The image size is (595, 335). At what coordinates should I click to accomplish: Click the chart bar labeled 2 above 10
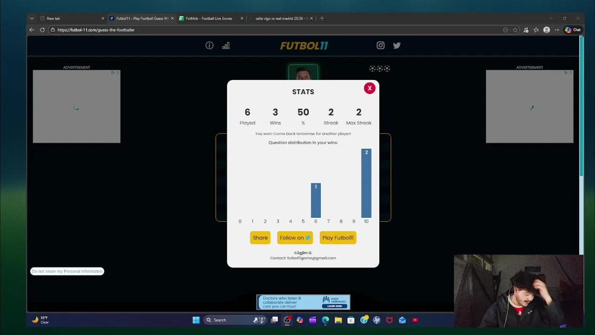click(x=366, y=183)
